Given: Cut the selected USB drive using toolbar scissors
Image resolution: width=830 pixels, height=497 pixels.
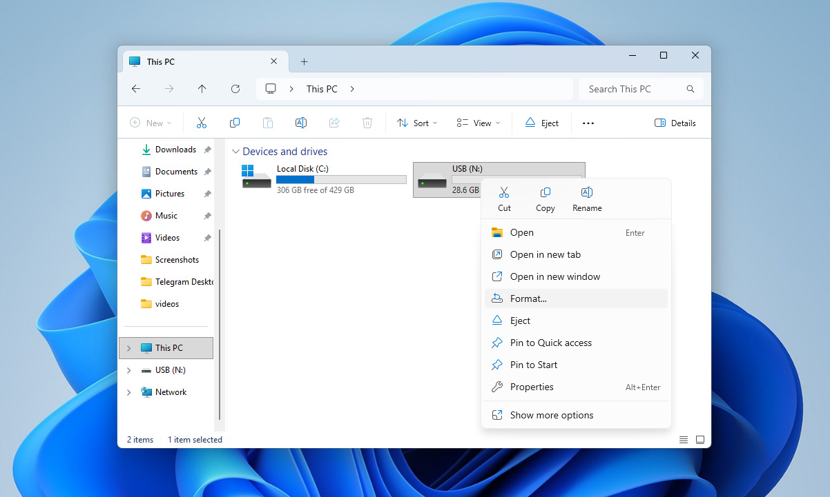Looking at the screenshot, I should click(x=201, y=122).
